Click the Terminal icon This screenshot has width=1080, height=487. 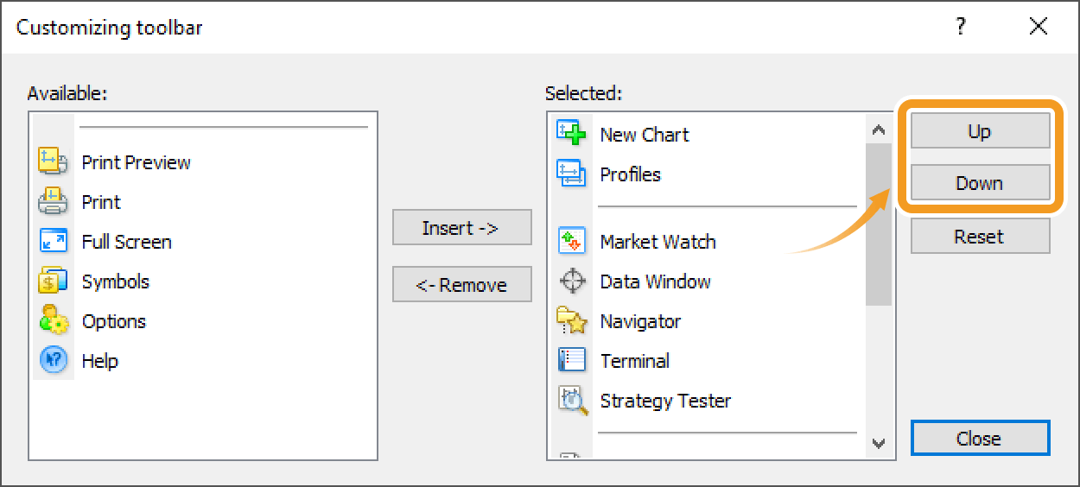pos(572,360)
